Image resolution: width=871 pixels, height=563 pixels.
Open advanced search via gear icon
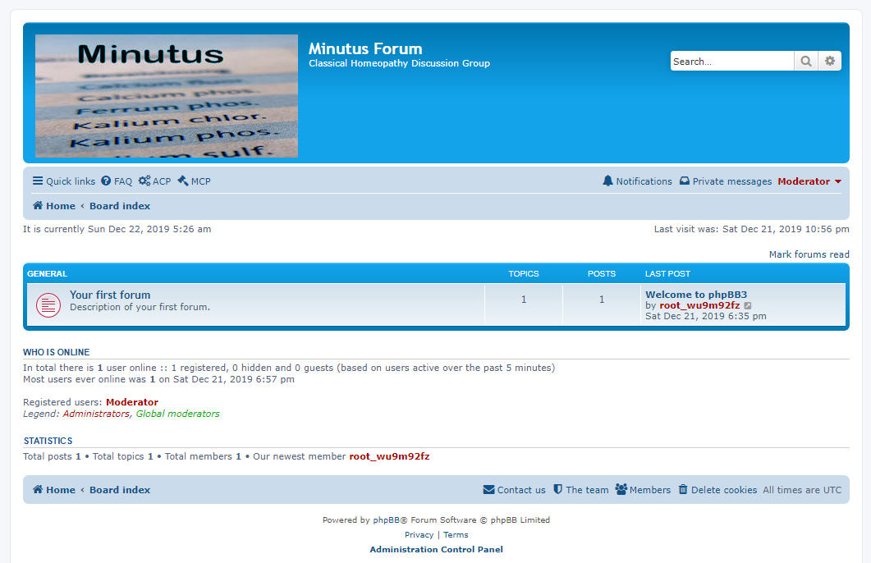[830, 62]
